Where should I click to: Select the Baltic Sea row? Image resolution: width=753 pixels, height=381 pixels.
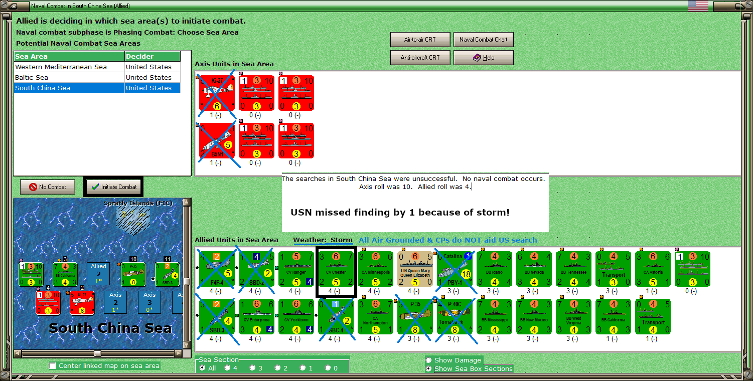tap(97, 77)
